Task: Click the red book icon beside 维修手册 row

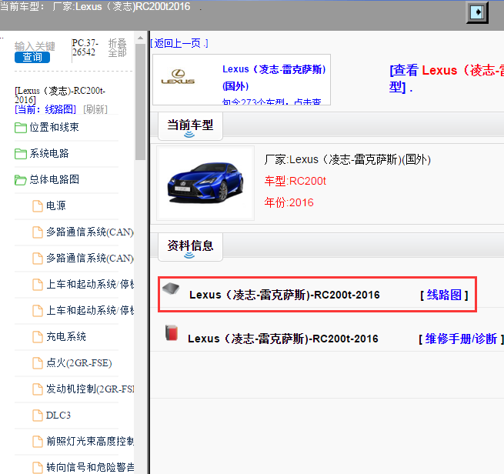Action: [x=172, y=333]
